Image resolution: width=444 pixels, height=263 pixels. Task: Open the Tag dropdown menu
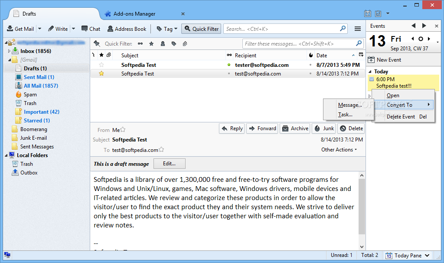[167, 29]
